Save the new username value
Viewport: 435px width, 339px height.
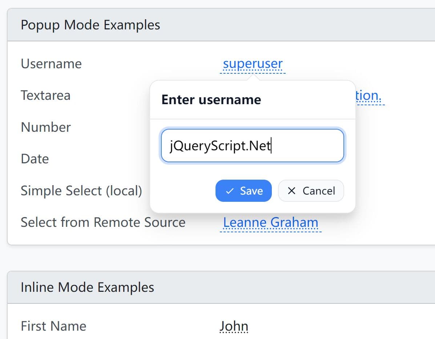[x=243, y=191]
